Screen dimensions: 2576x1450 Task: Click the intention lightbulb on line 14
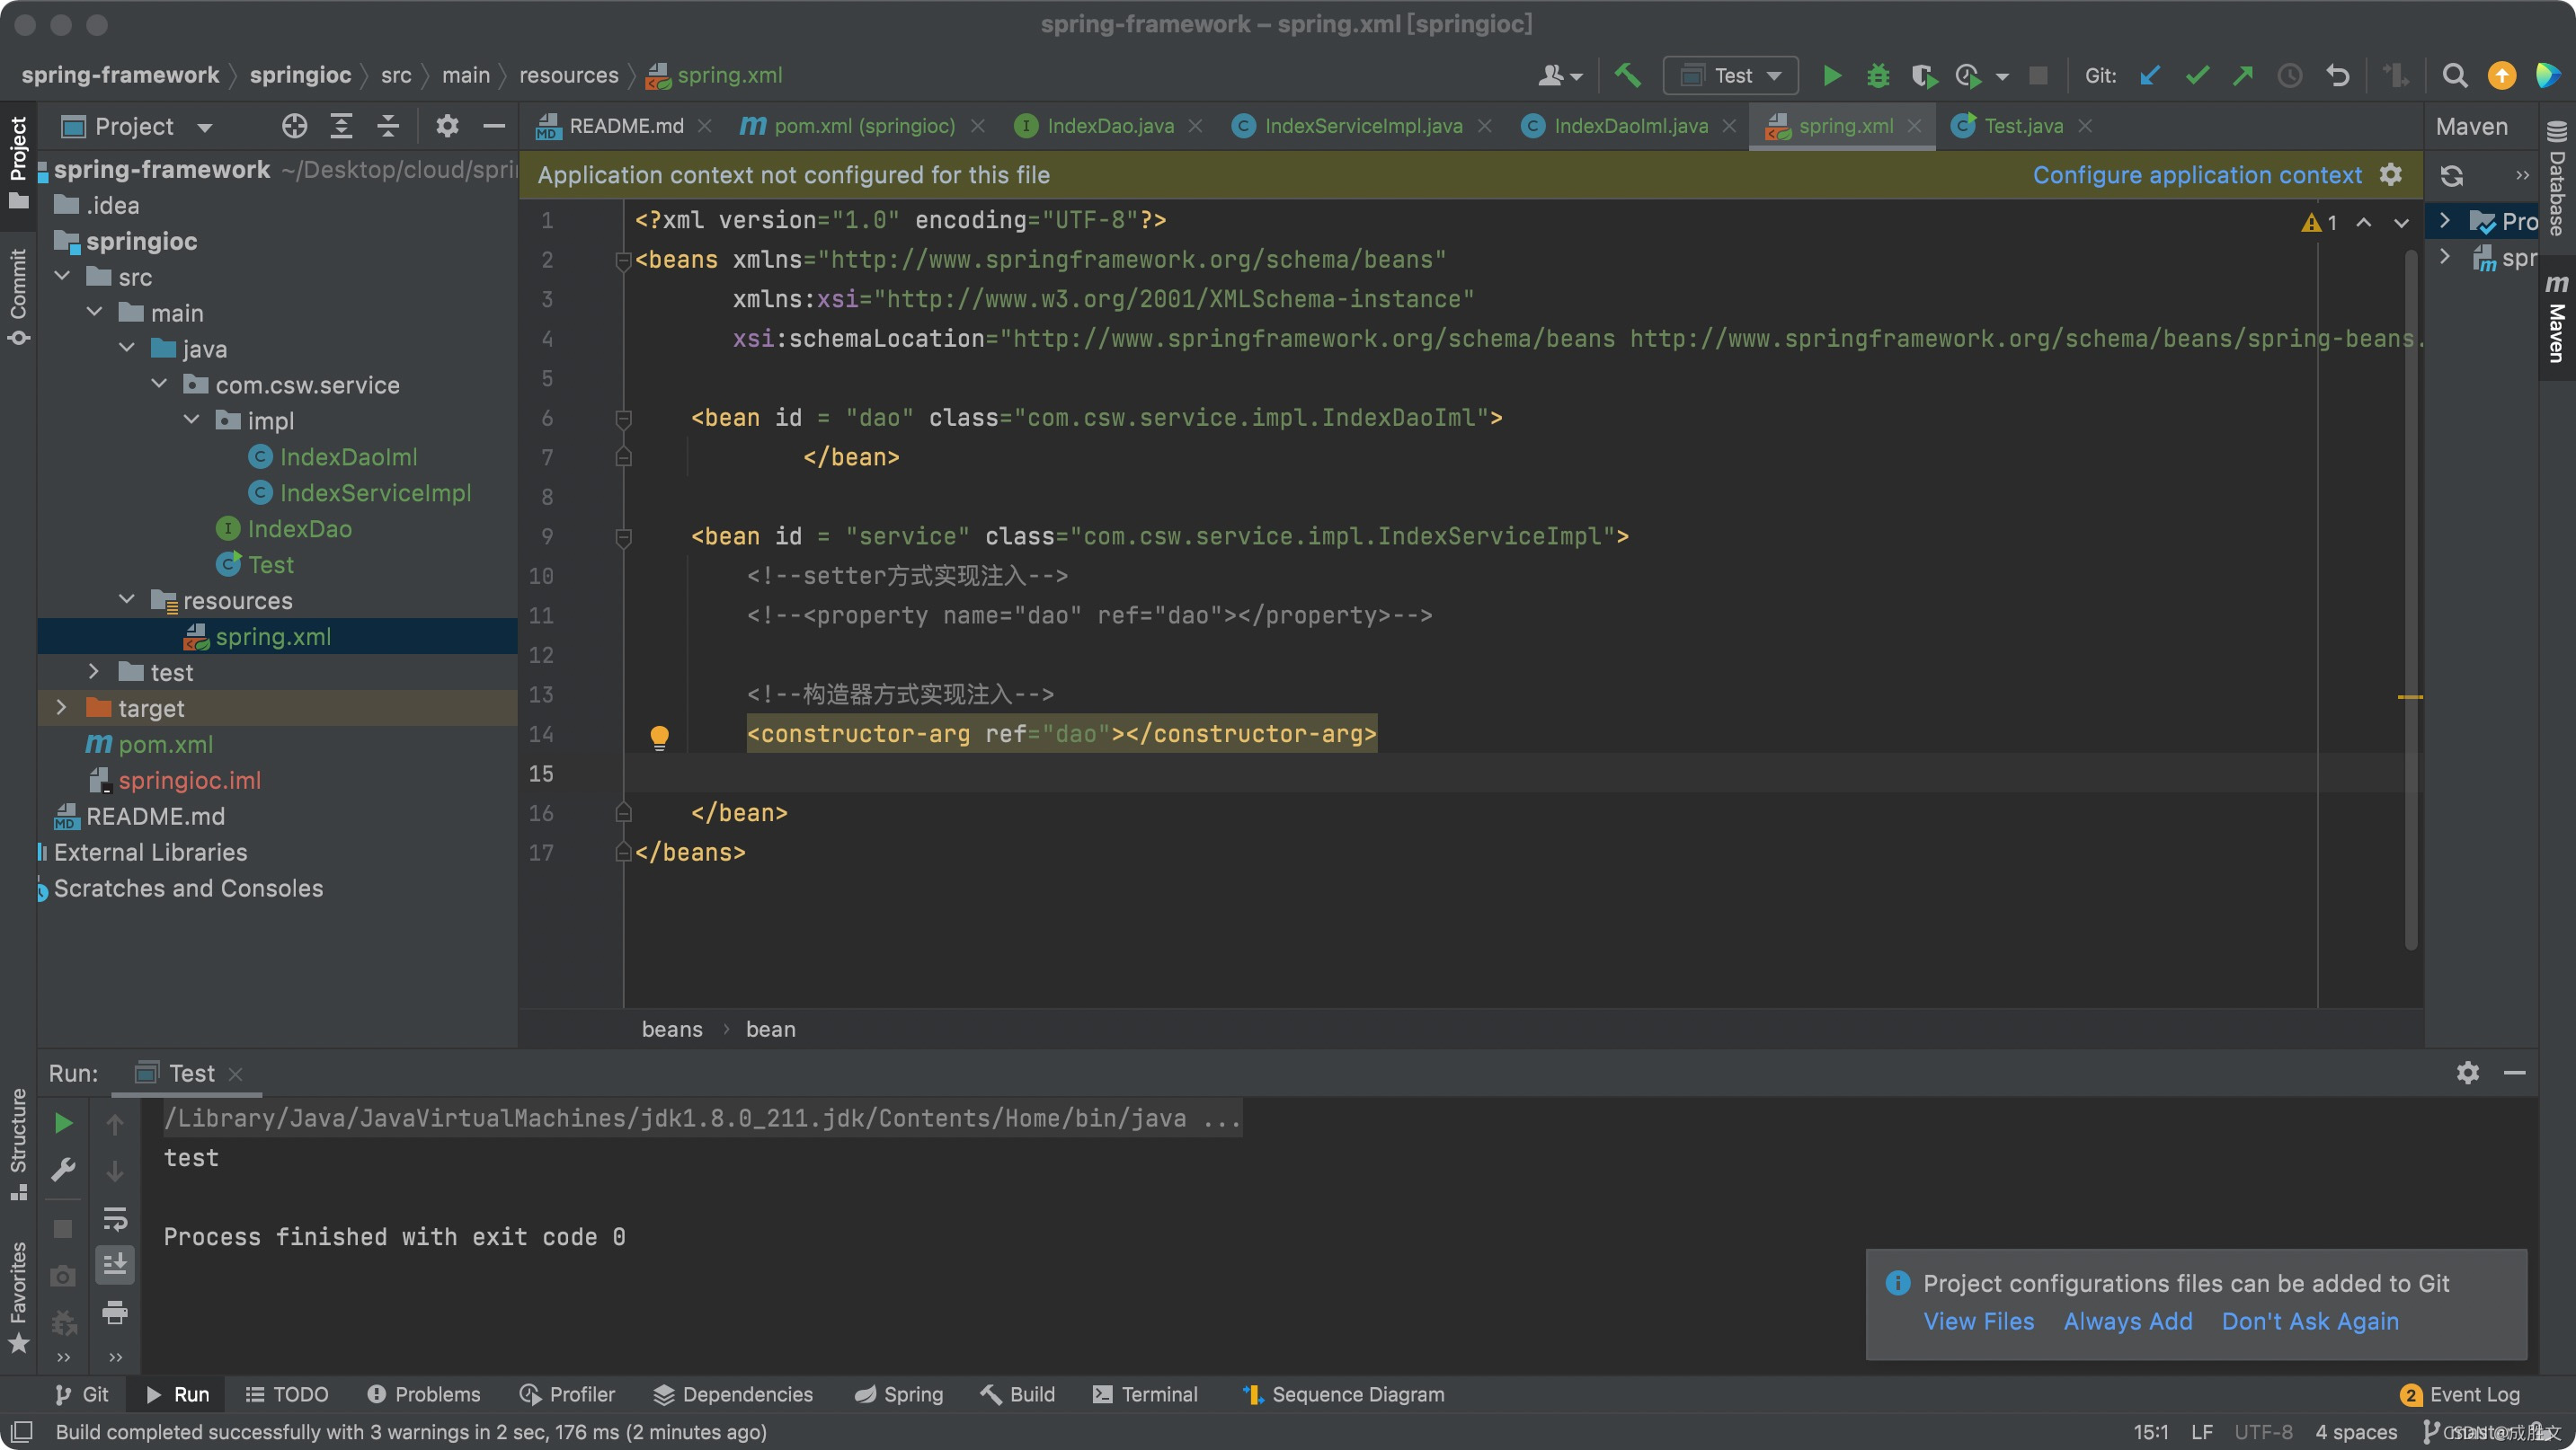pos(659,737)
